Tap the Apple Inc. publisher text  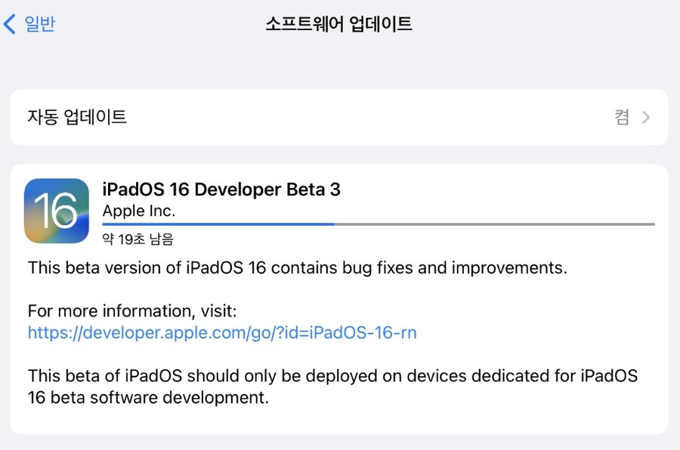coord(139,211)
